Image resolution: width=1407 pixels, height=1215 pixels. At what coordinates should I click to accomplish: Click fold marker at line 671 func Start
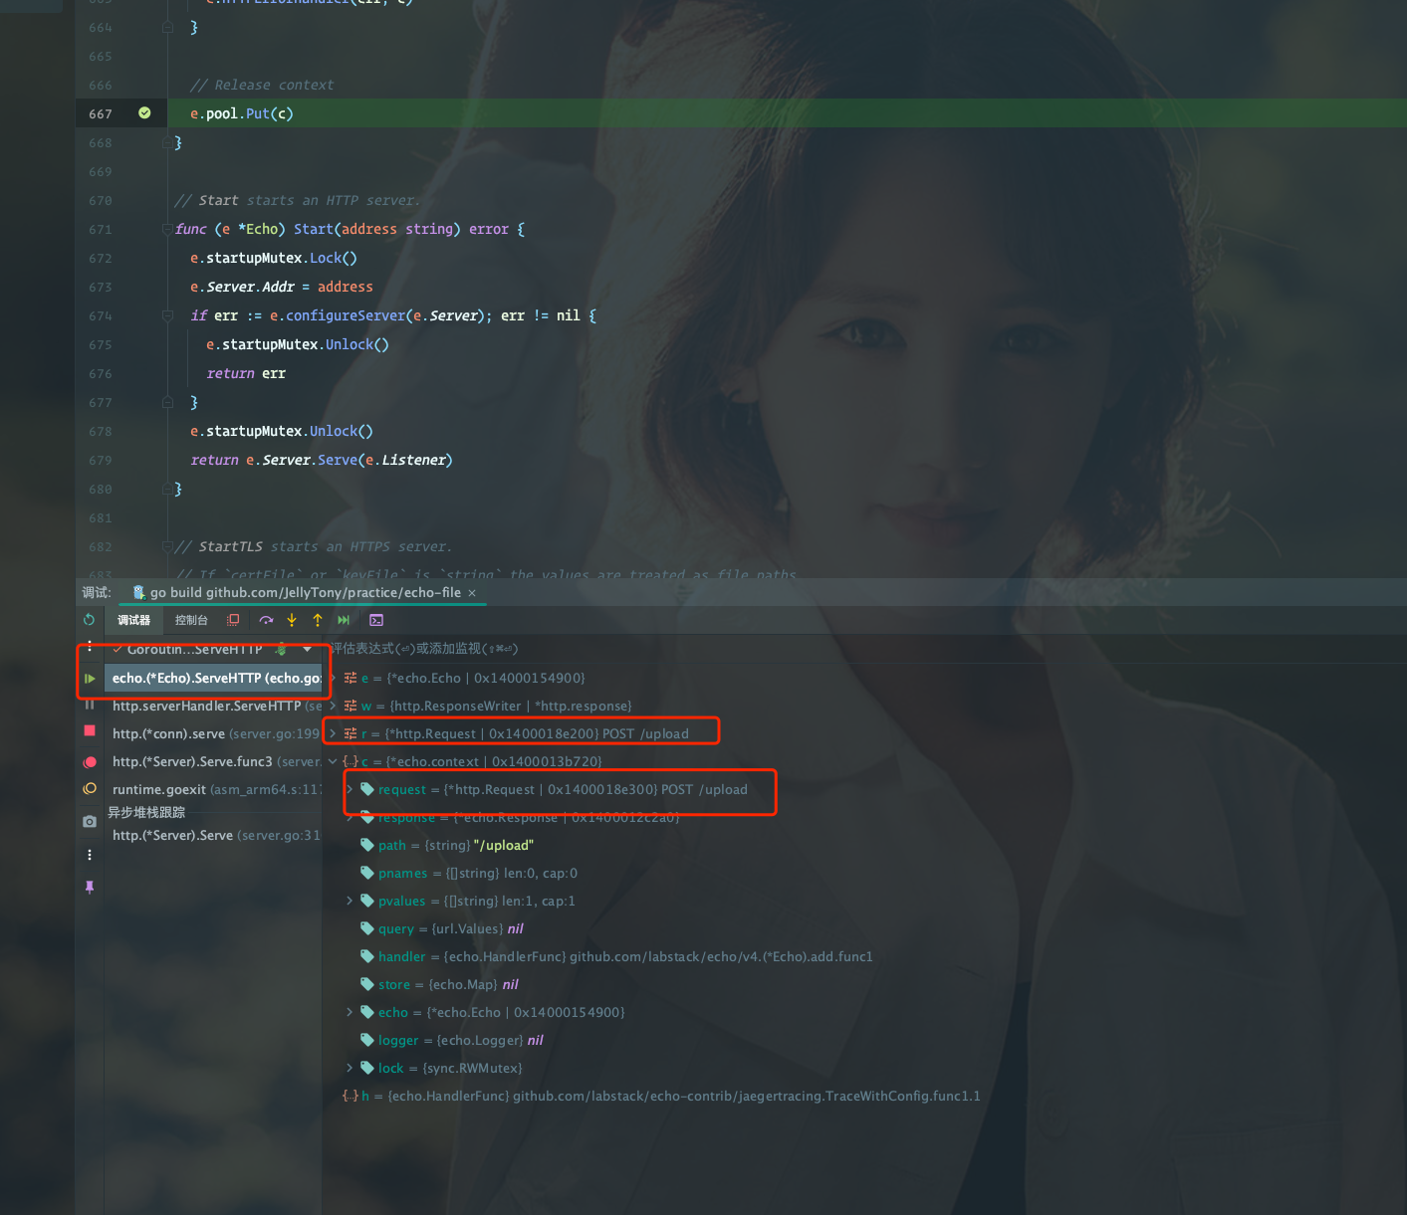coord(167,229)
